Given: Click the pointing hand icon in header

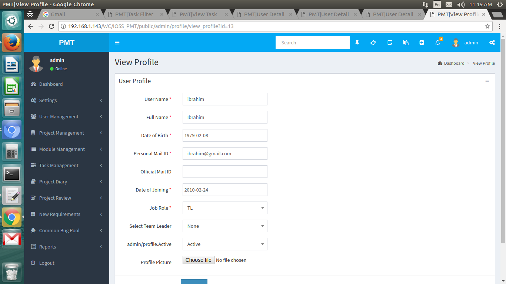Looking at the screenshot, I should (x=373, y=43).
